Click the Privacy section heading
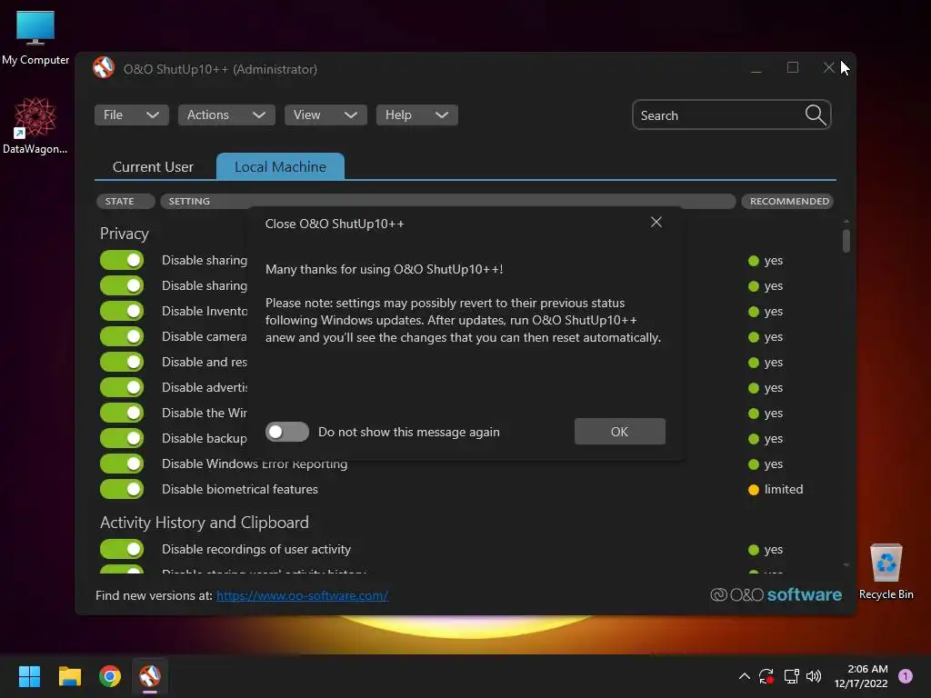The height and width of the screenshot is (698, 931). pyautogui.click(x=124, y=234)
